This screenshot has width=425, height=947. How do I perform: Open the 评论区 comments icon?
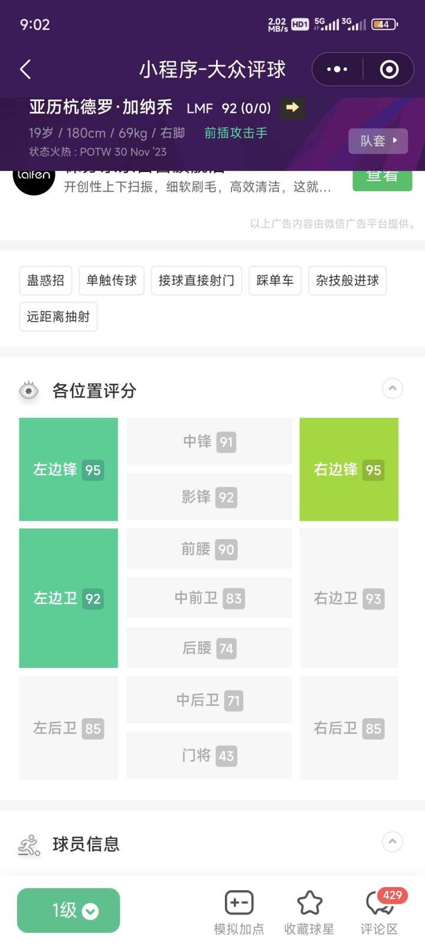[379, 903]
